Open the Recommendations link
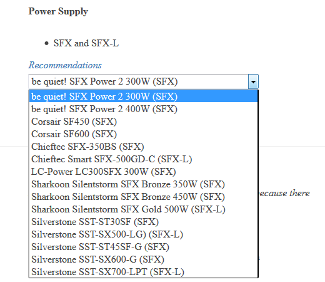The height and width of the screenshot is (282, 325). (x=65, y=65)
